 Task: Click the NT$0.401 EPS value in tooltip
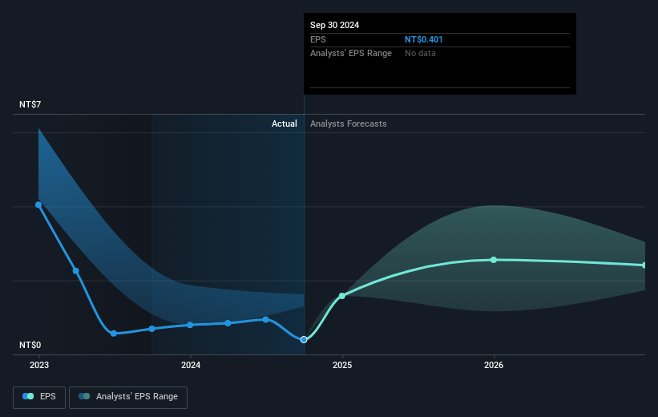pyautogui.click(x=423, y=39)
